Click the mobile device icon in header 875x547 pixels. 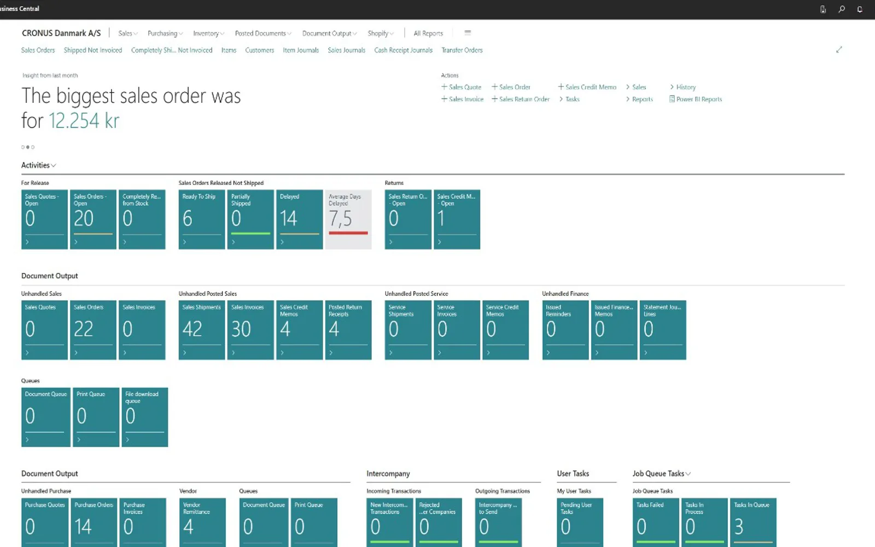click(x=823, y=9)
